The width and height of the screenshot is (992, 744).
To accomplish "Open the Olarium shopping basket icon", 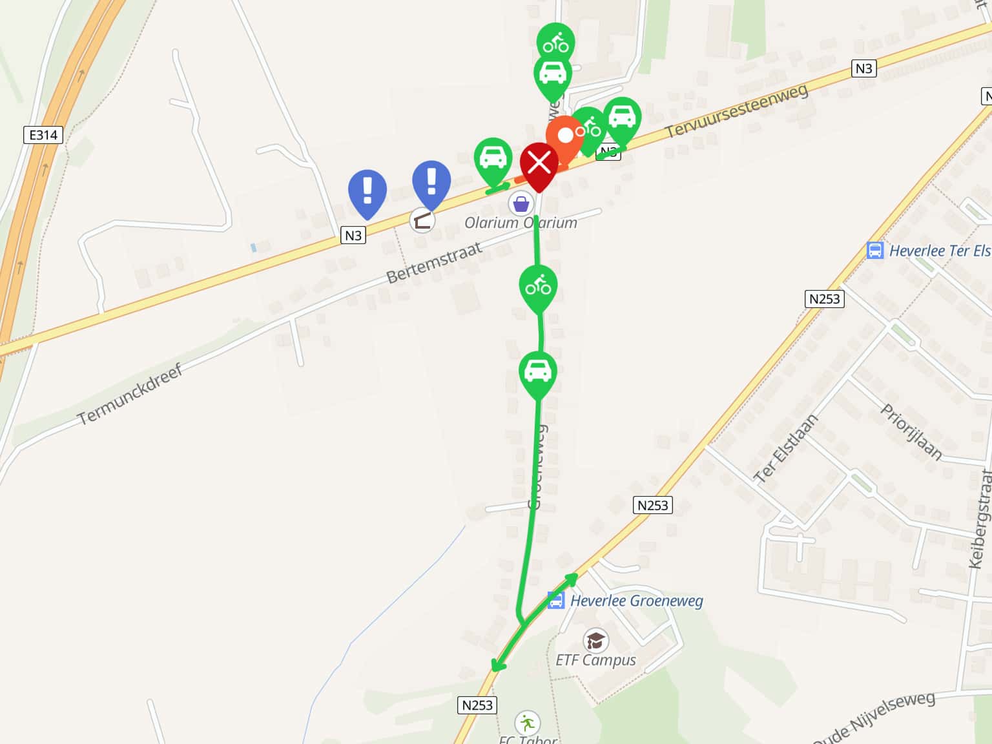I will [521, 204].
